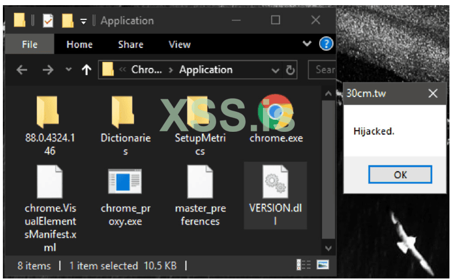454x279 pixels.
Task: Select the VERSION.dll file icon
Action: (275, 181)
